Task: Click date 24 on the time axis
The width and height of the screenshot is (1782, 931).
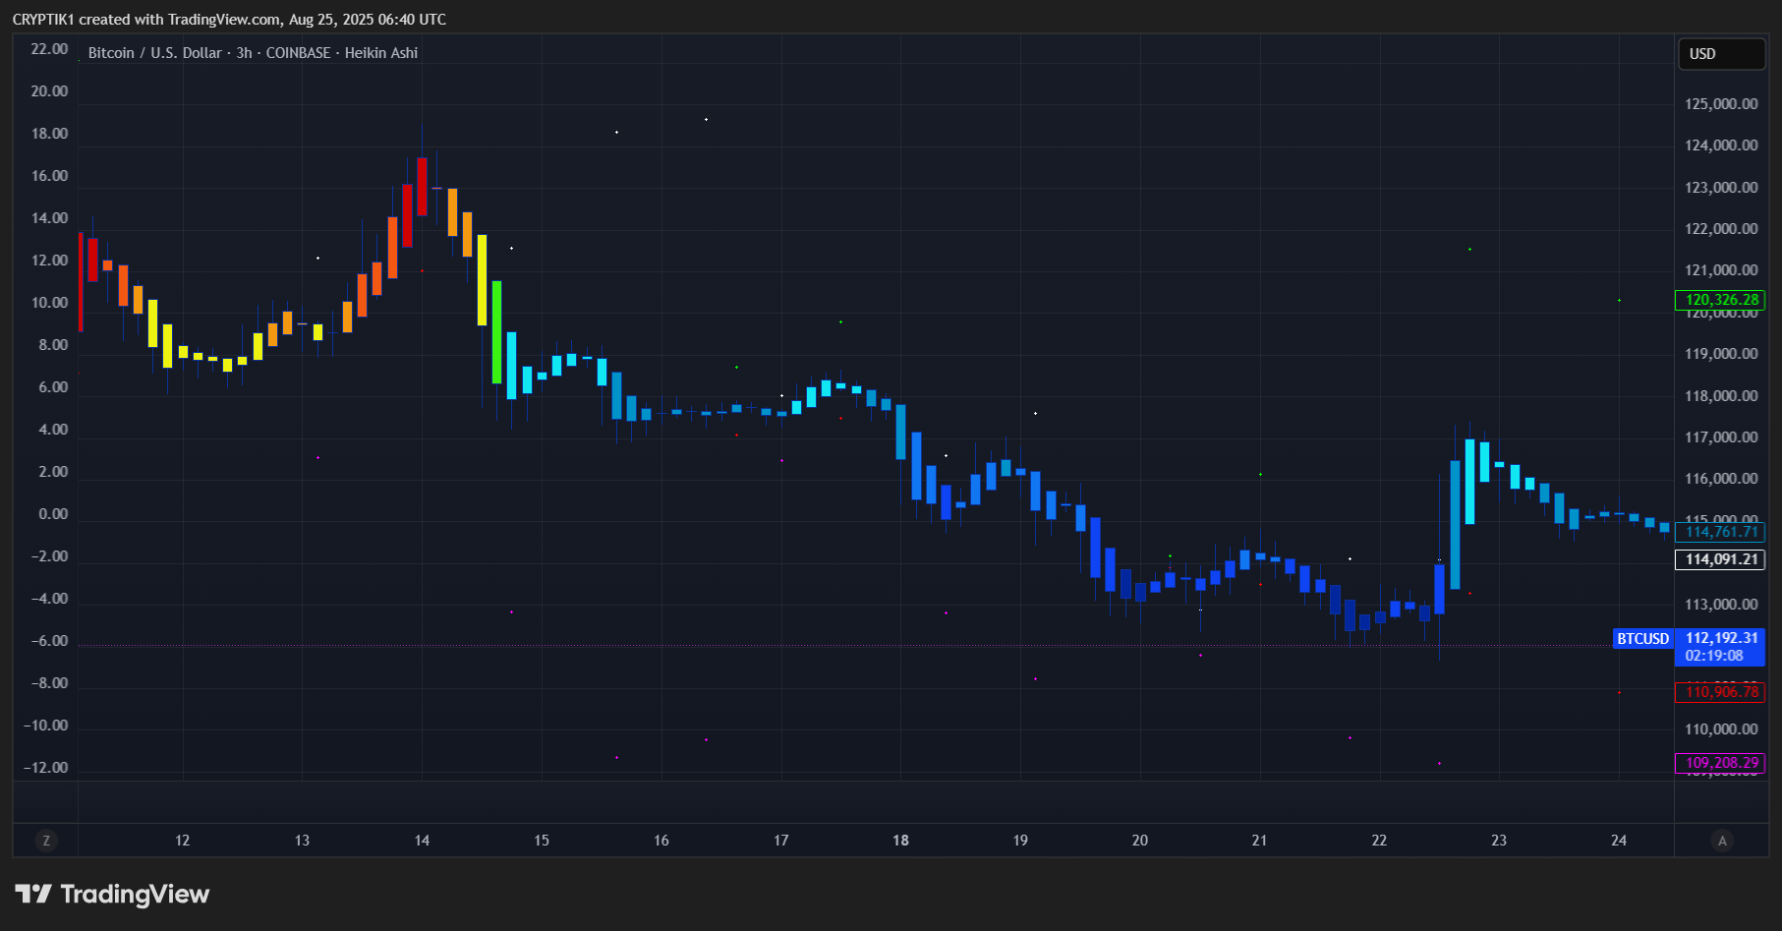Action: point(1619,841)
